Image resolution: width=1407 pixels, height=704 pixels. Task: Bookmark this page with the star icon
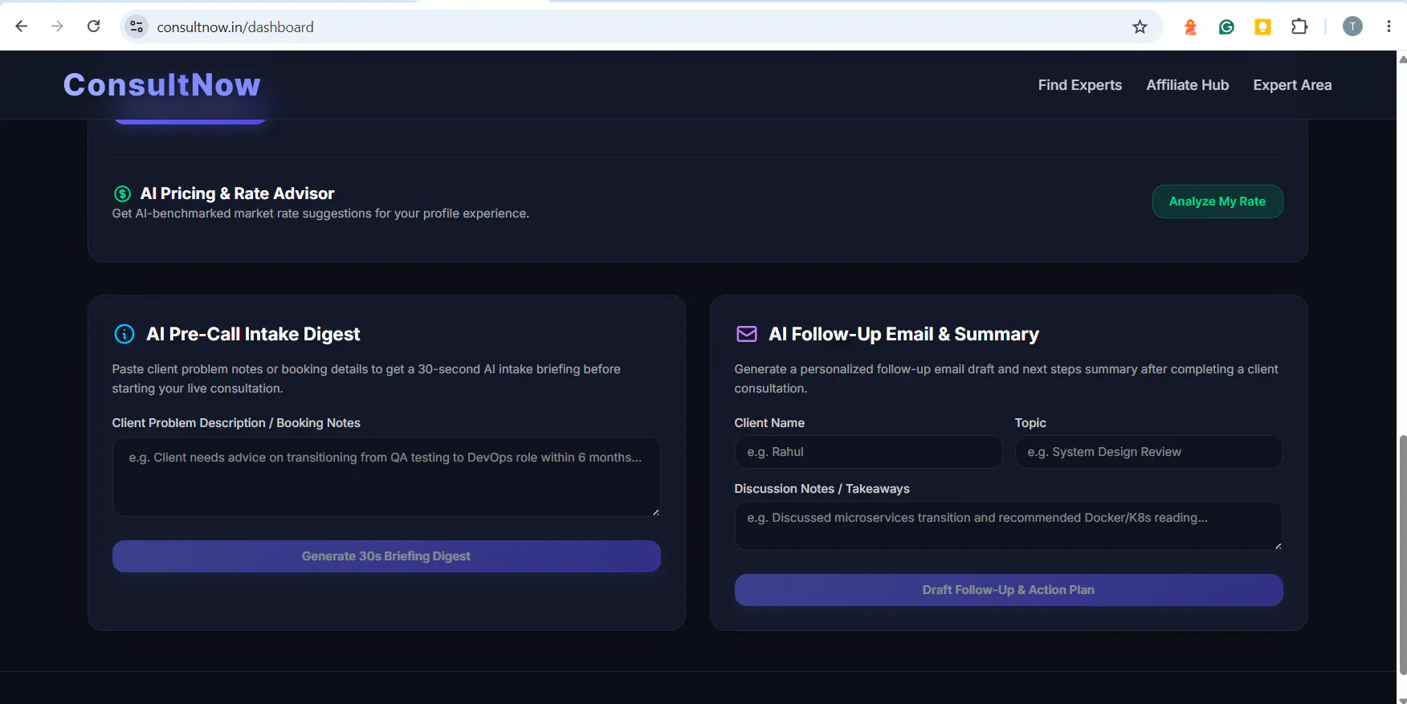[x=1140, y=27]
